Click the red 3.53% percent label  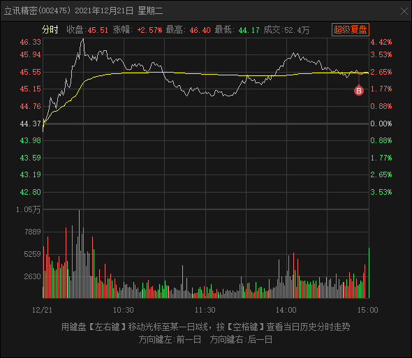coord(381,54)
